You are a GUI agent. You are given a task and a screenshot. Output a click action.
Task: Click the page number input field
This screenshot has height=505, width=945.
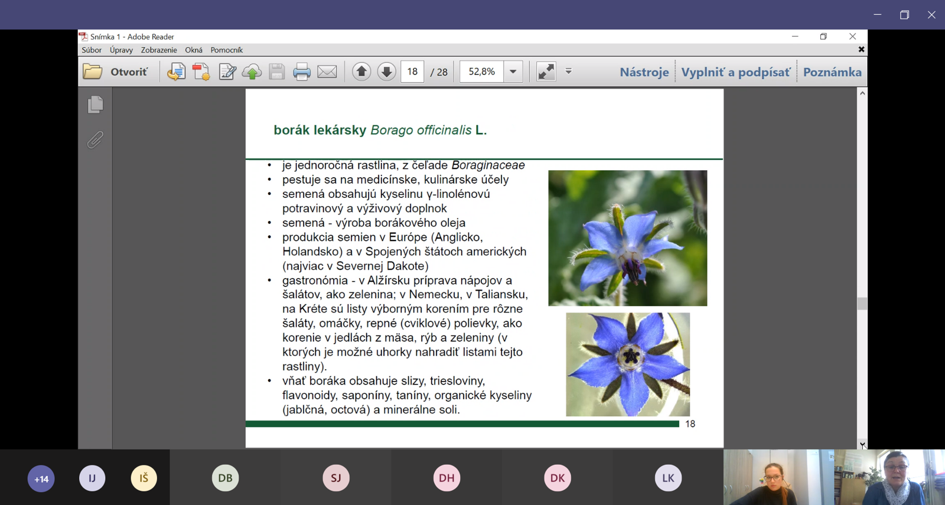pyautogui.click(x=412, y=72)
